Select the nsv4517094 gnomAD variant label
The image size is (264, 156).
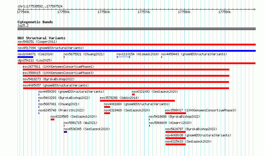pos(51,48)
